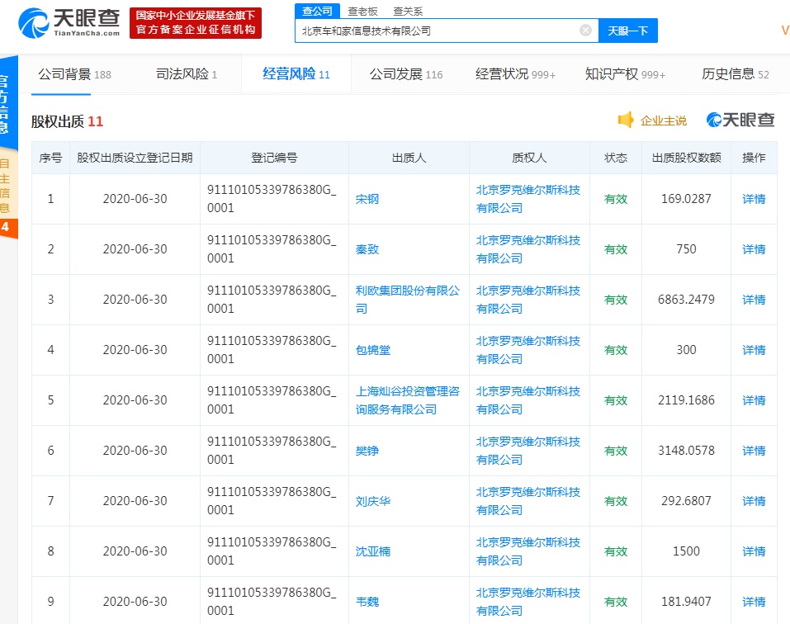
Task: Click the company name search input field
Action: tap(438, 31)
